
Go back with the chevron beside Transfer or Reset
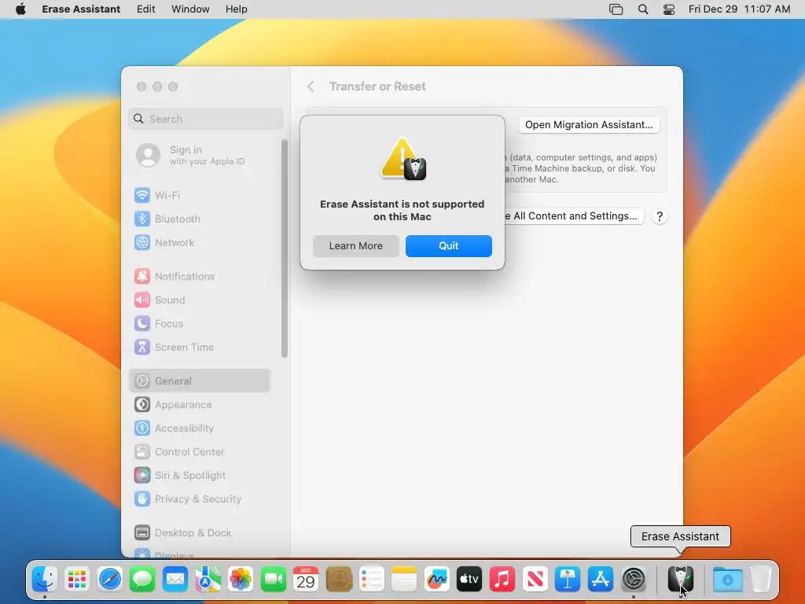[x=311, y=87]
